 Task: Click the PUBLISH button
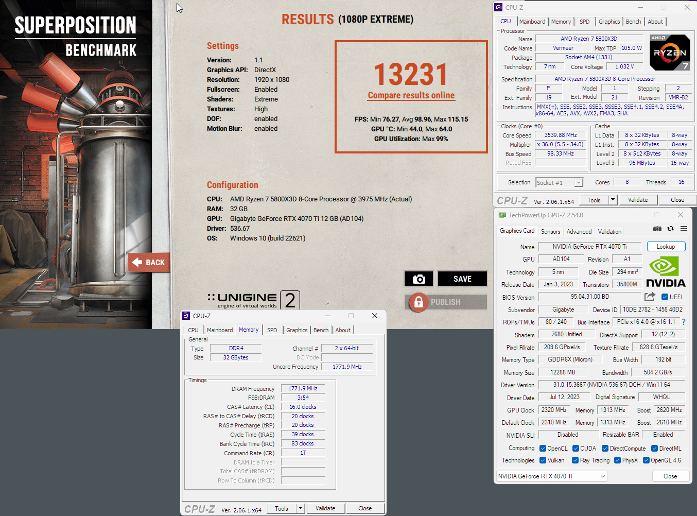point(446,302)
